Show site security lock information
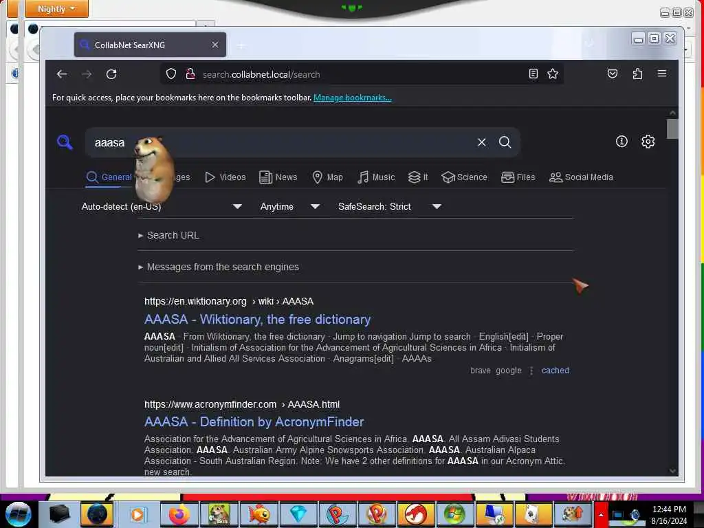 pyautogui.click(x=190, y=74)
